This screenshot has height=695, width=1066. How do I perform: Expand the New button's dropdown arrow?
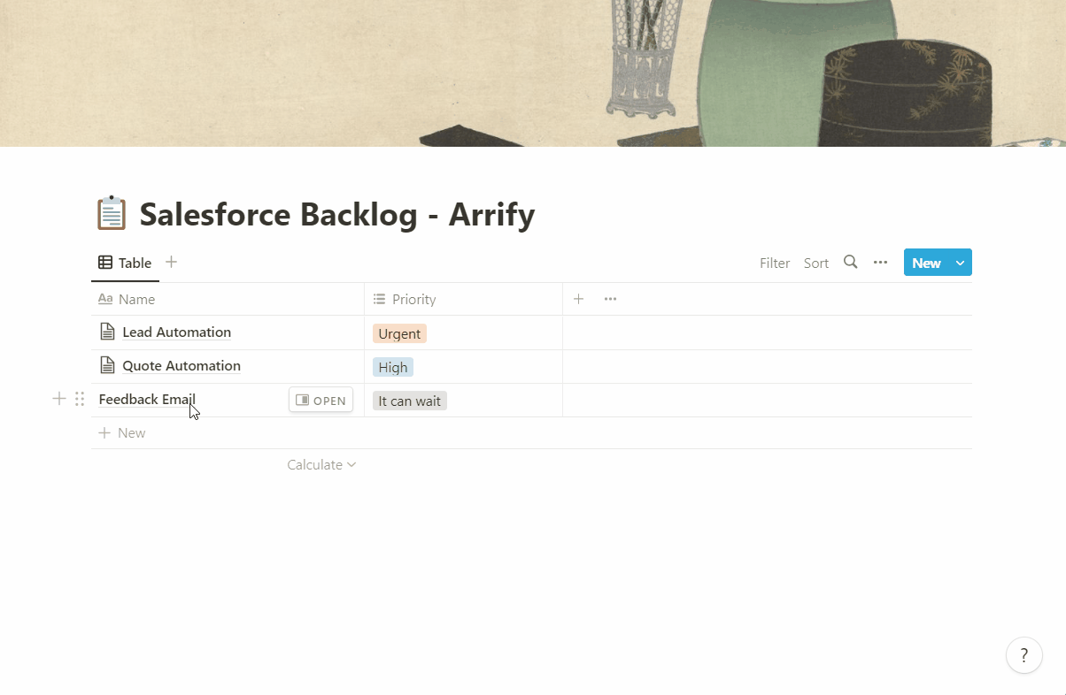tap(960, 262)
